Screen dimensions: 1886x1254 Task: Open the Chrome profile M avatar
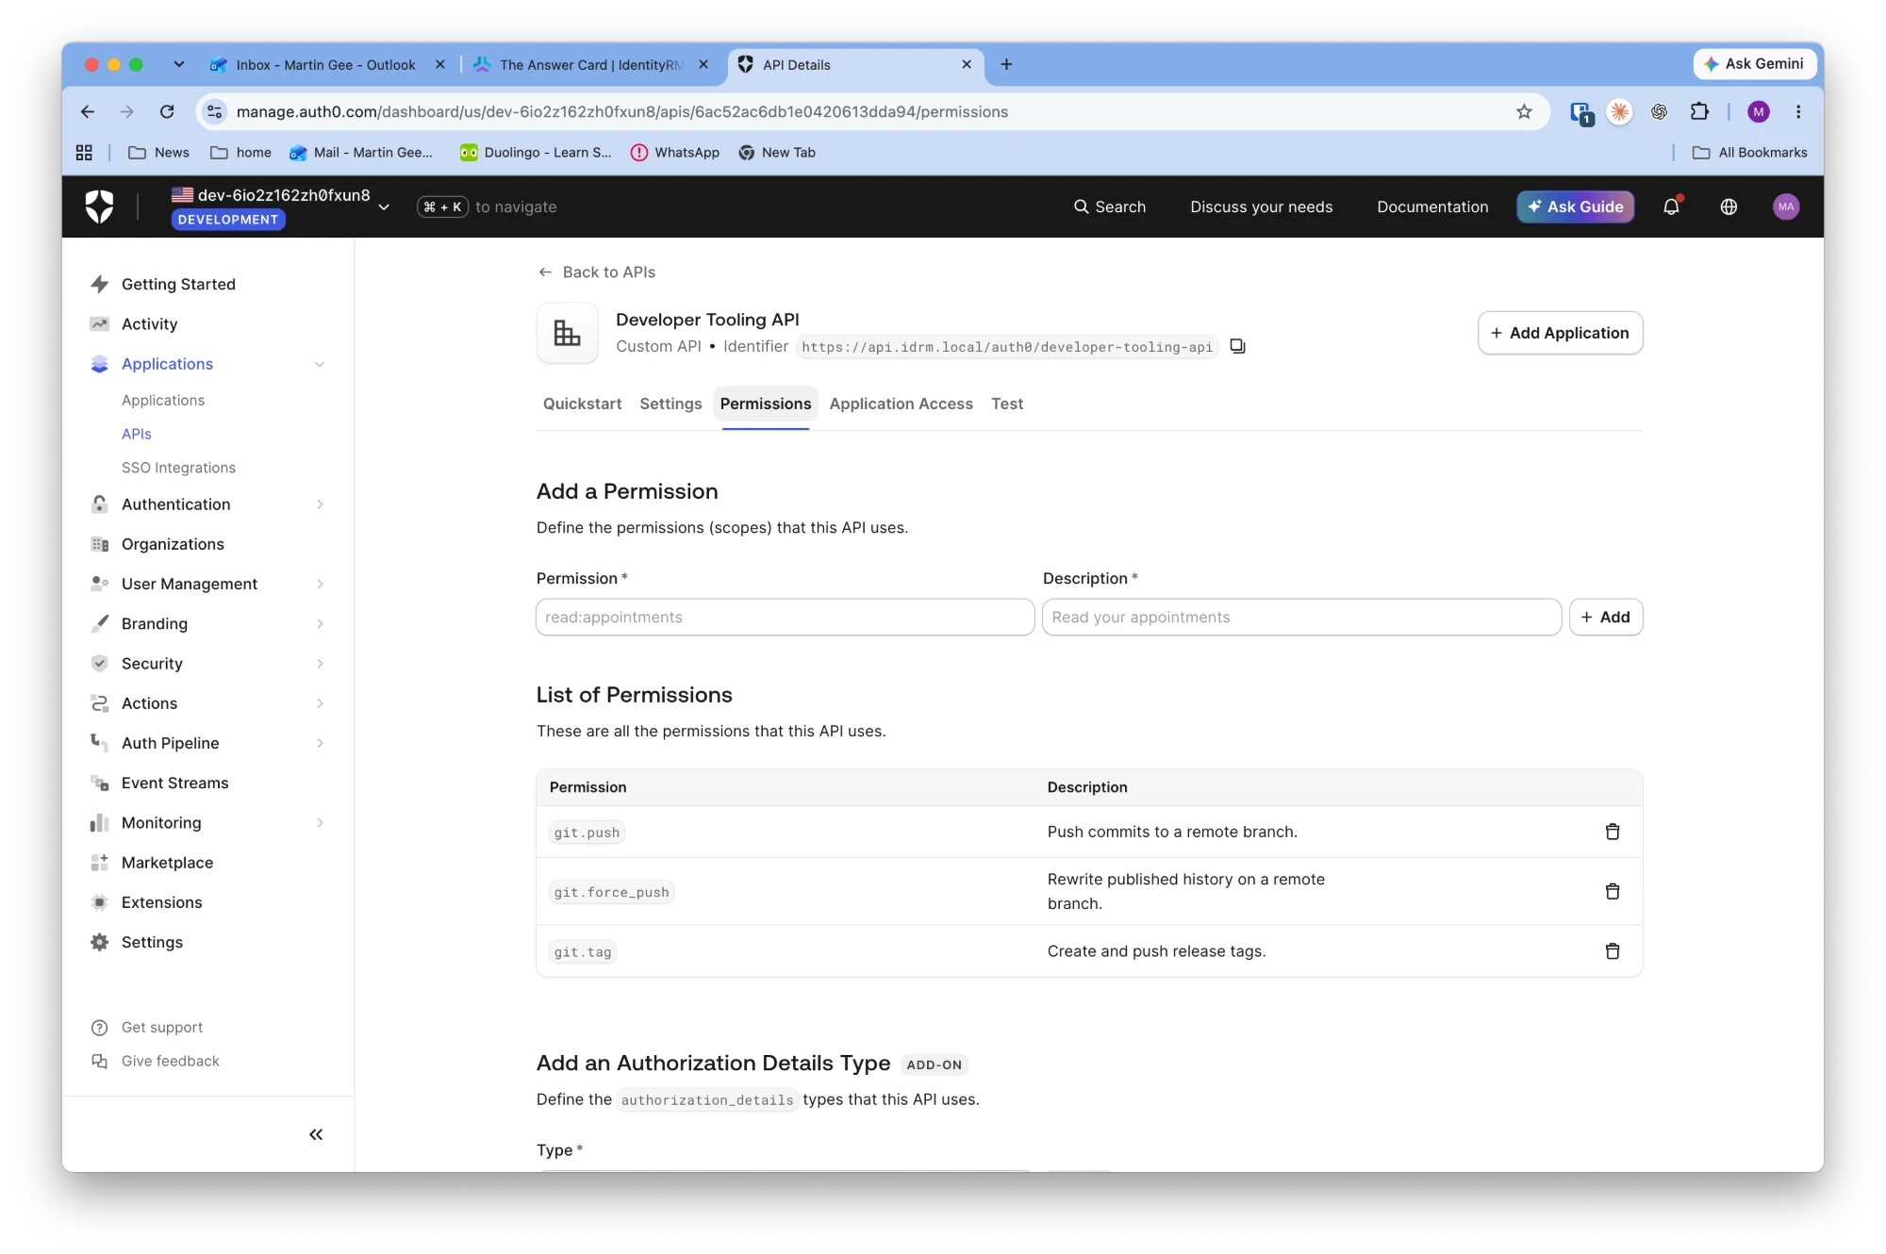pyautogui.click(x=1759, y=112)
